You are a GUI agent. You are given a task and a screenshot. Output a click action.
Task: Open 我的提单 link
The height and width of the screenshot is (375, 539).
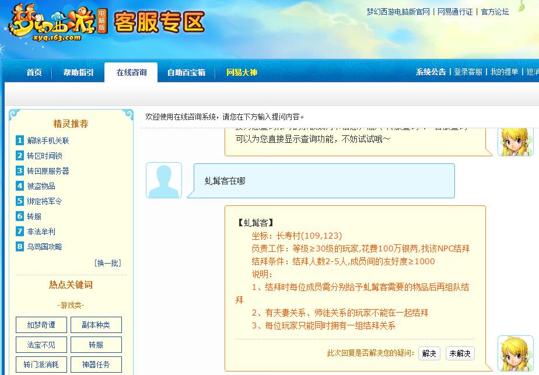pos(504,72)
